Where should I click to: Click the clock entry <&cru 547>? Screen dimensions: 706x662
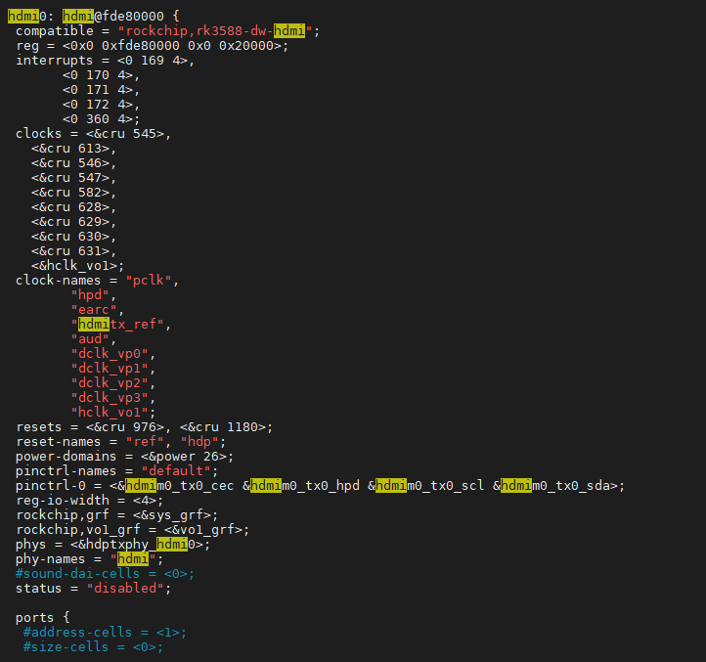pos(70,178)
